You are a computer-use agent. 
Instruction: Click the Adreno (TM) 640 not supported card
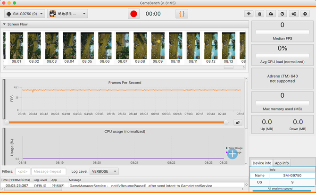[x=283, y=78]
